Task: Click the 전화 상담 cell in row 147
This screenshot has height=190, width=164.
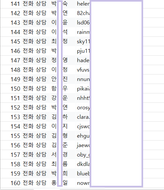Action: tap(36, 60)
